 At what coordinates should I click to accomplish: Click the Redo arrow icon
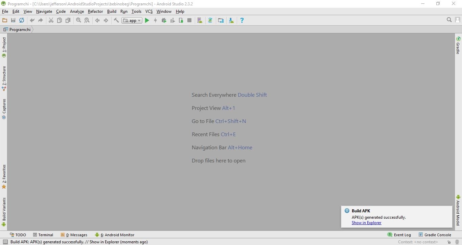pyautogui.click(x=41, y=20)
